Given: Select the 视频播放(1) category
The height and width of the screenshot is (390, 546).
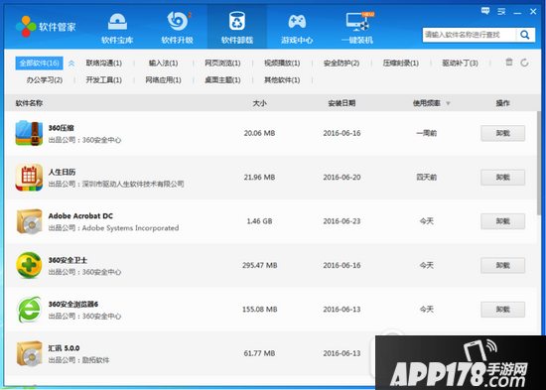Looking at the screenshot, I should coord(282,64).
